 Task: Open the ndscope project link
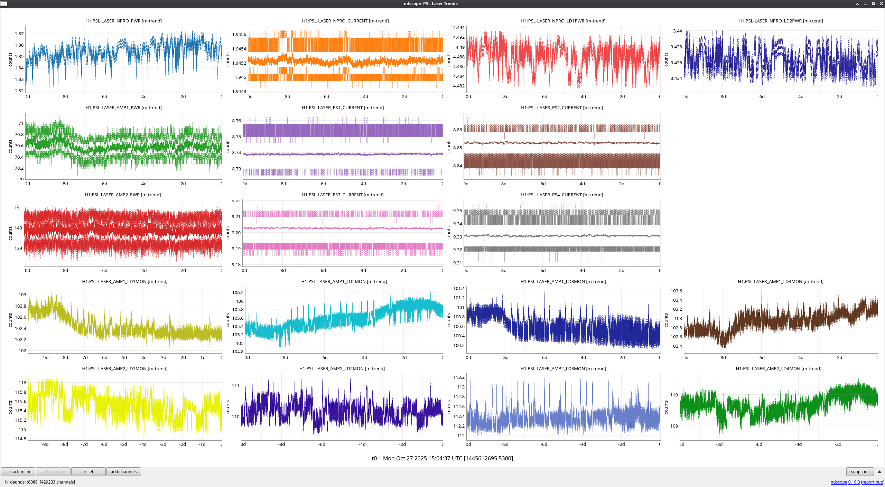(838, 482)
